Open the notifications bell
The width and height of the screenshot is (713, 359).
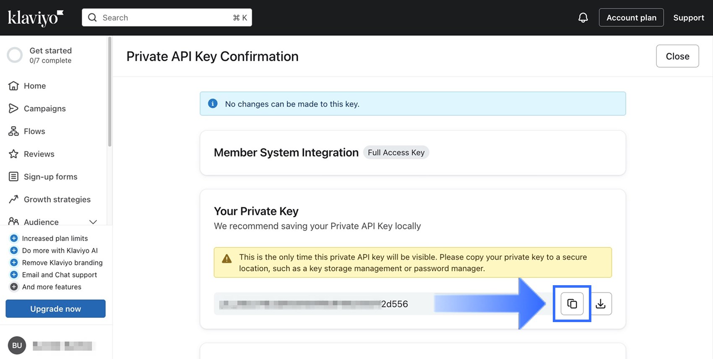click(583, 18)
